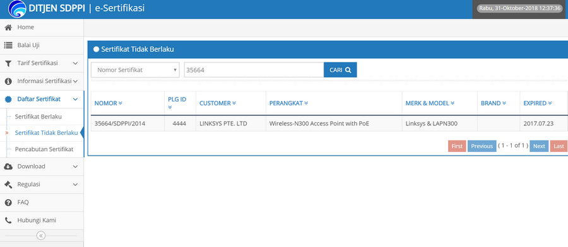The width and height of the screenshot is (568, 247).
Task: Go to Next page button
Action: pyautogui.click(x=539, y=146)
